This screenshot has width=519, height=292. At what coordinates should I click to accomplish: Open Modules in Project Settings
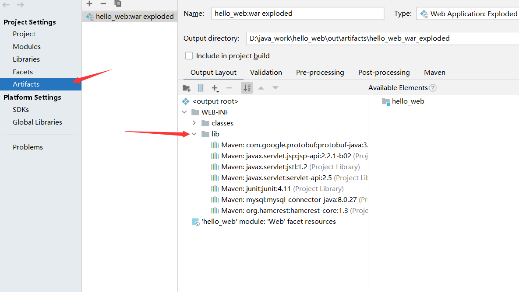tap(27, 47)
